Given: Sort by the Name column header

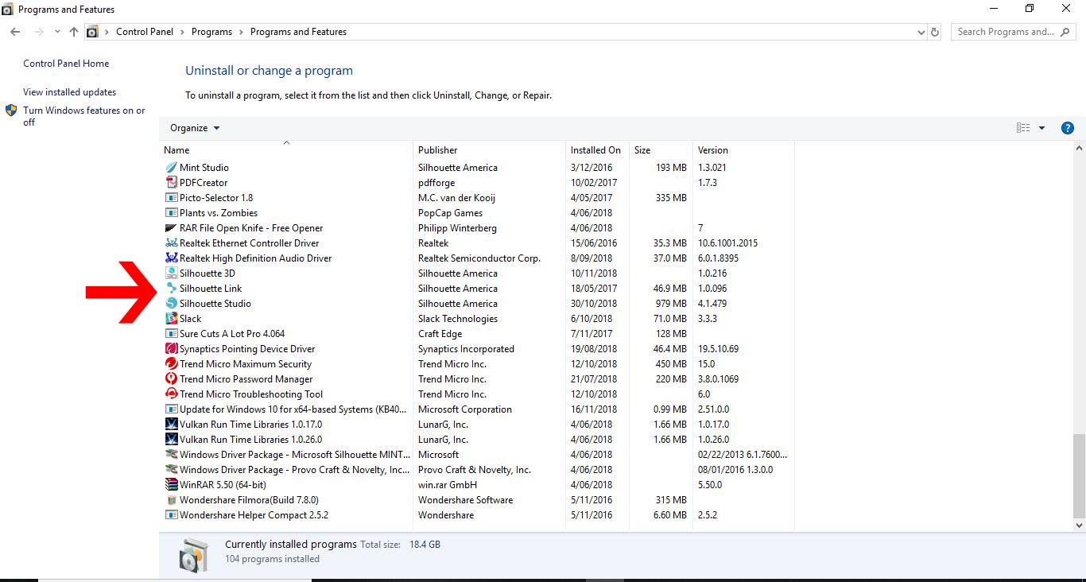Looking at the screenshot, I should coord(287,150).
